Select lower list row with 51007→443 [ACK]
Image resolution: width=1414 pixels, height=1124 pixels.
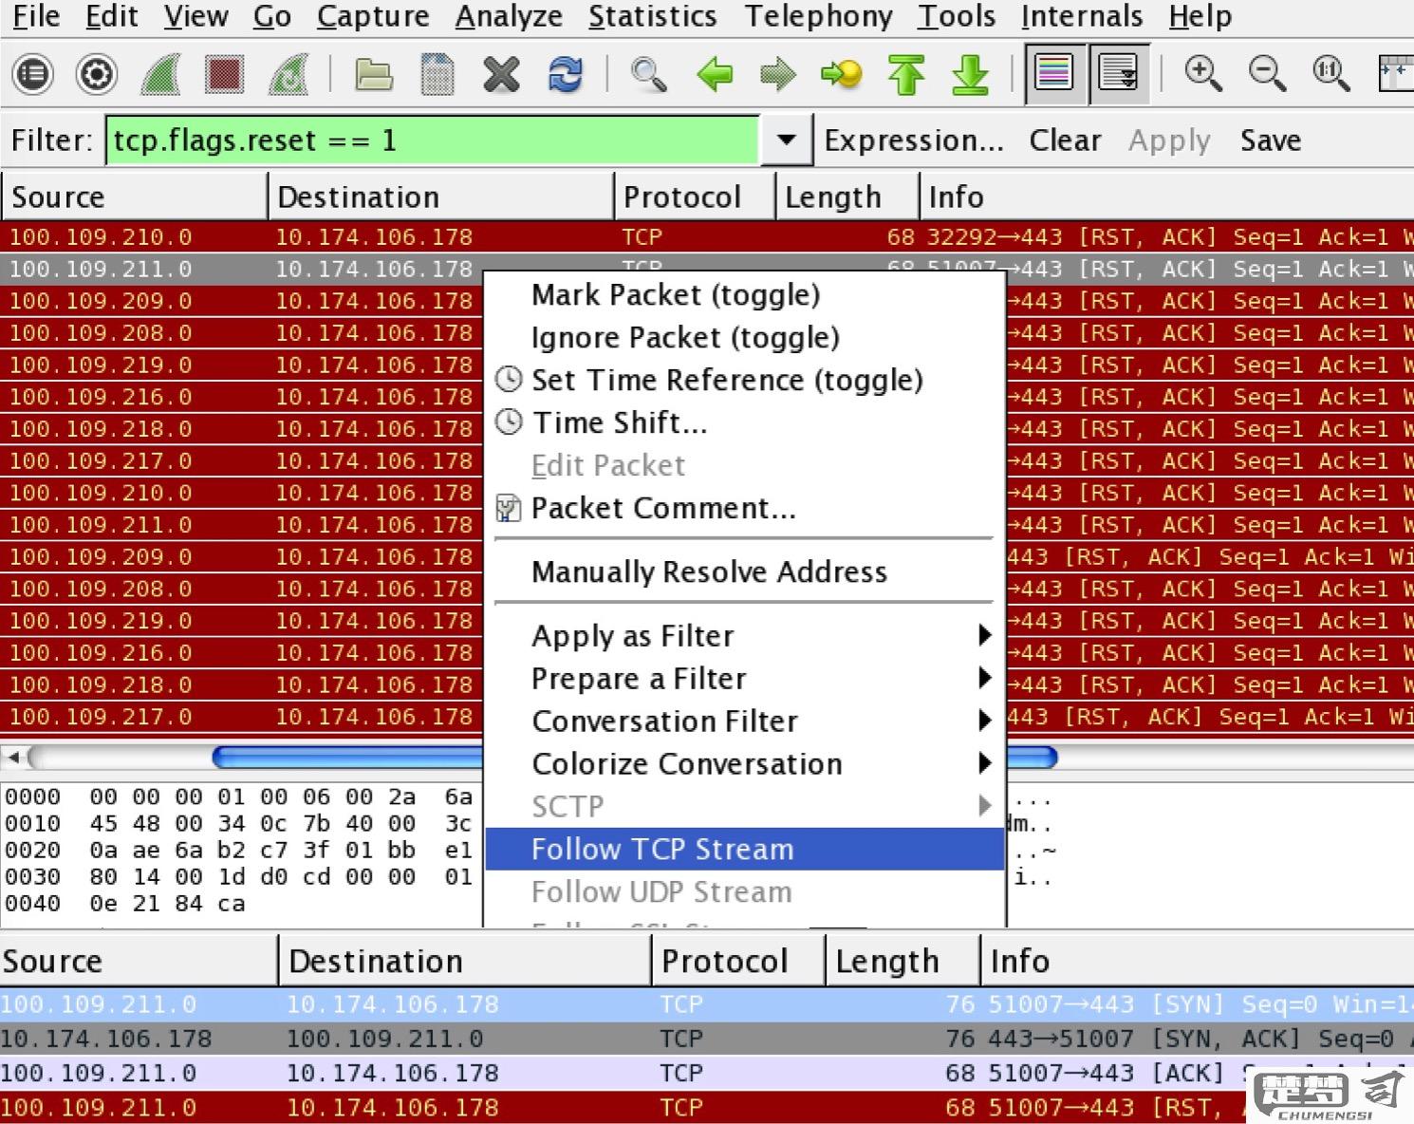(707, 1073)
